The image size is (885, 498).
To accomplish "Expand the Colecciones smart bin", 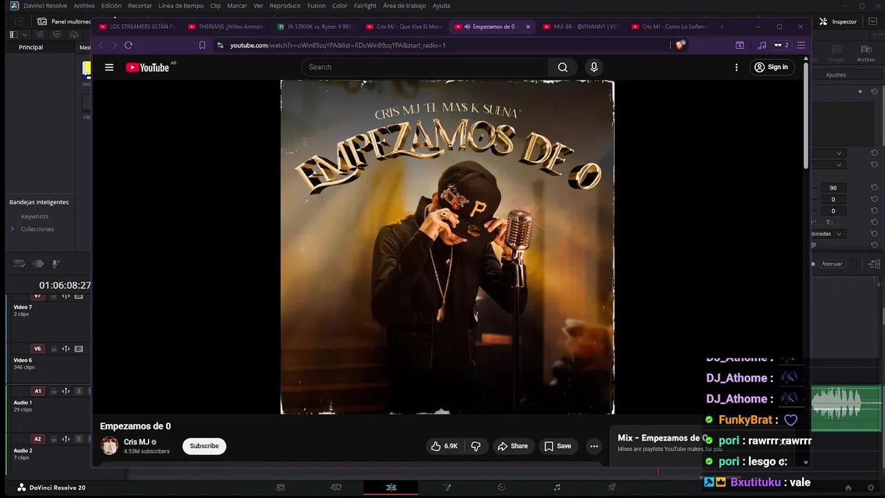I will point(12,229).
